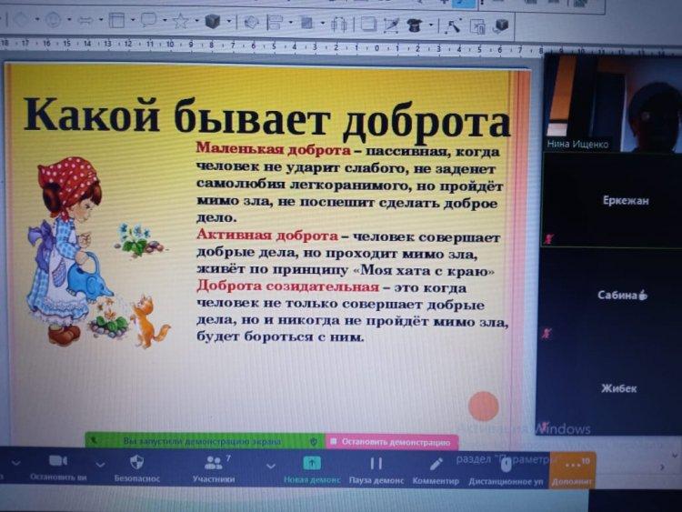This screenshot has height=512, width=682.
Task: Open the 3D Objects dropdown arrow
Action: coord(229,21)
